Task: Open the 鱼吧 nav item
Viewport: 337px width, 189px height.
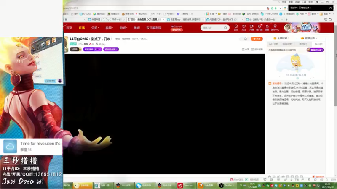Action: (137, 28)
